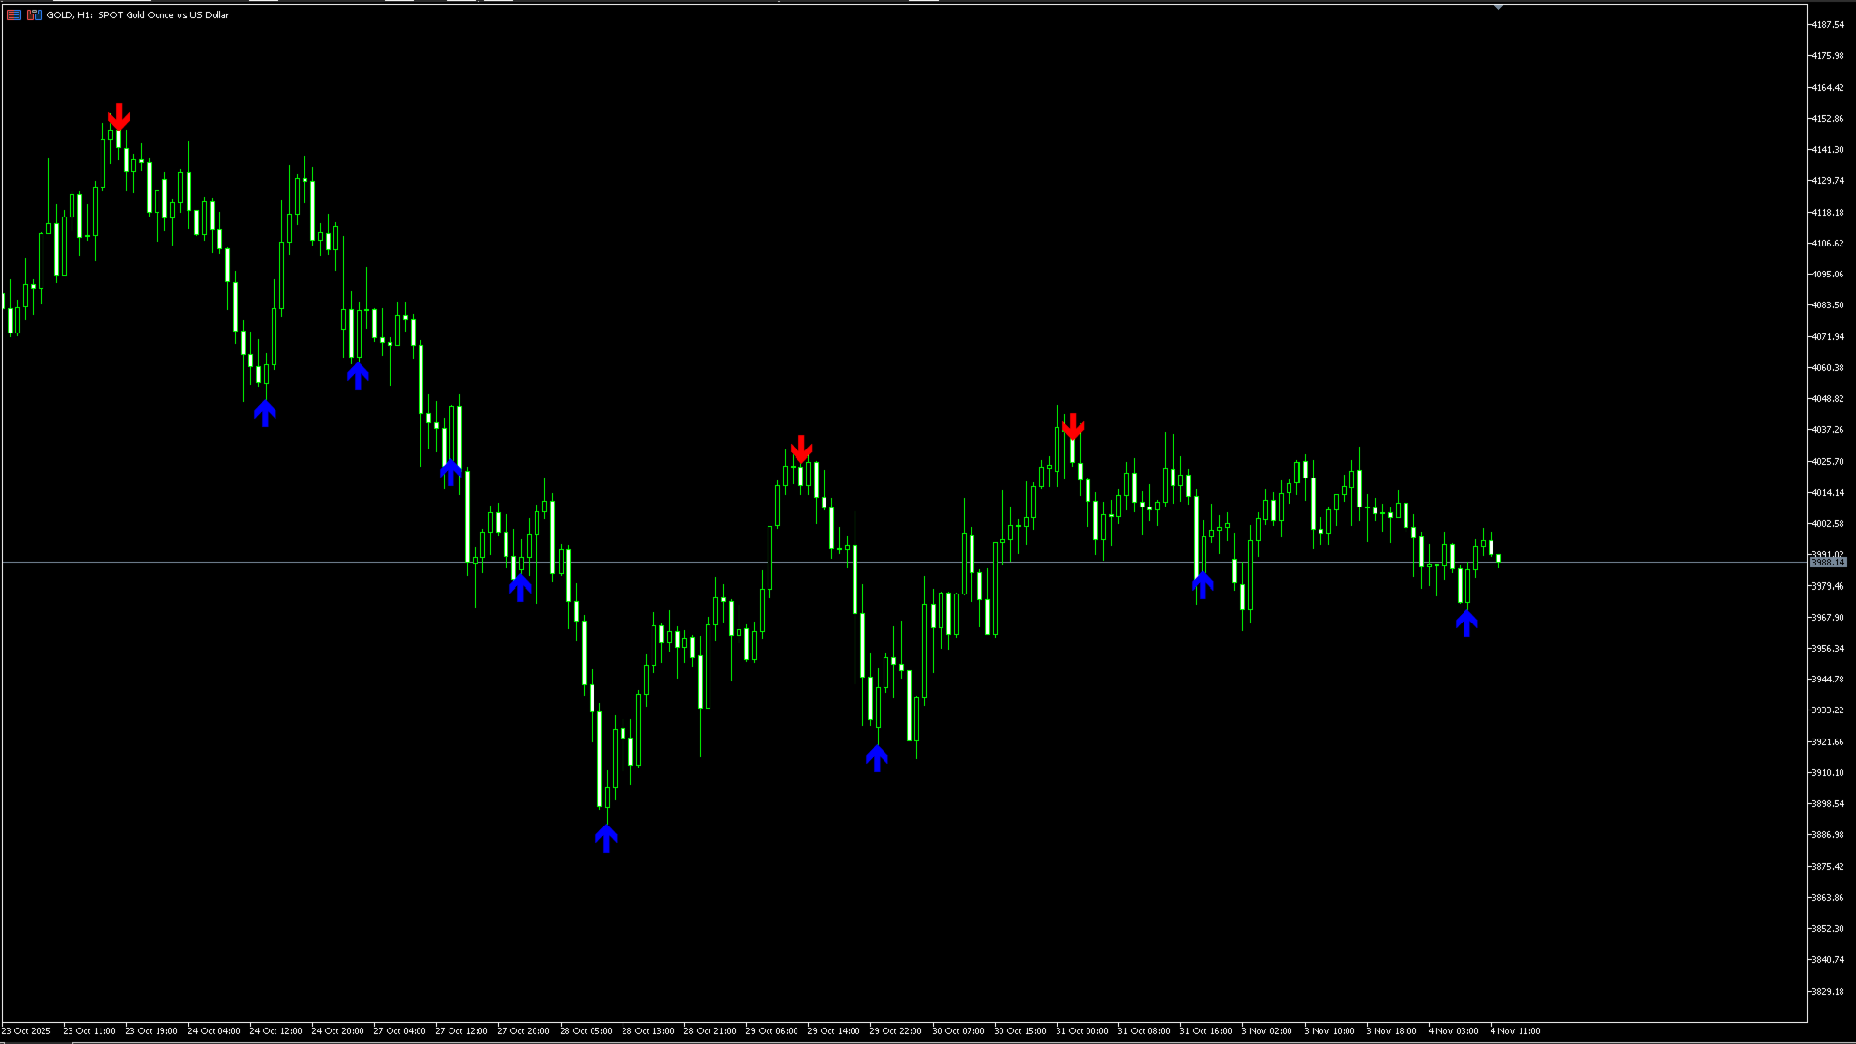Click the 29 Oct 14:00 time axis label
Viewport: 1856px width, 1044px height.
pos(833,1030)
